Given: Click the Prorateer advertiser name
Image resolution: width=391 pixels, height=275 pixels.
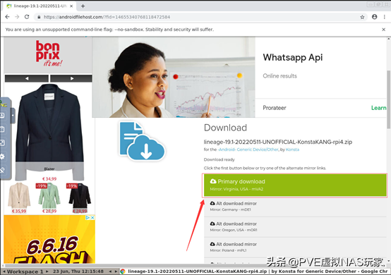Looking at the screenshot, I should point(275,108).
